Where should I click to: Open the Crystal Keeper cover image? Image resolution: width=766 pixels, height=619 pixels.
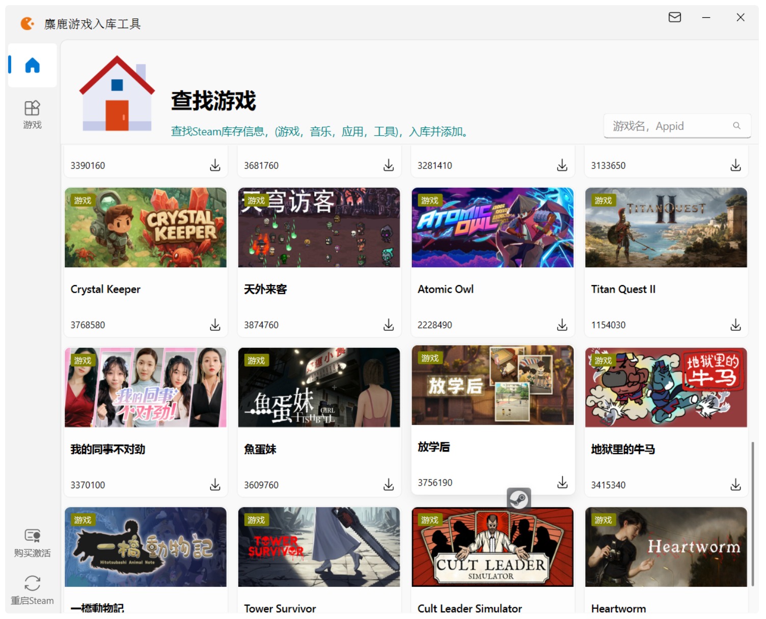point(146,228)
